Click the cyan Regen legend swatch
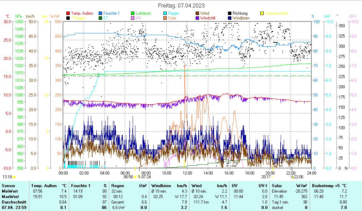The image size is (362, 211). [165, 13]
